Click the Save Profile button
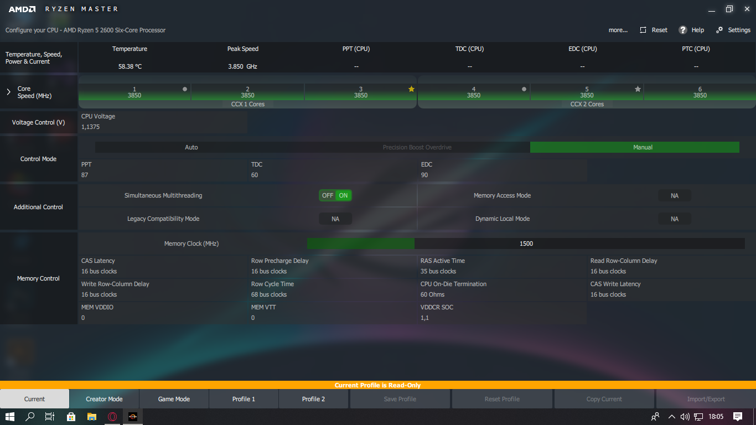 pos(400,399)
